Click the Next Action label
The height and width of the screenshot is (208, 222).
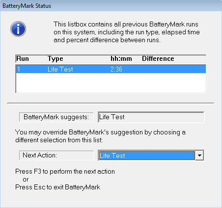click(56, 155)
